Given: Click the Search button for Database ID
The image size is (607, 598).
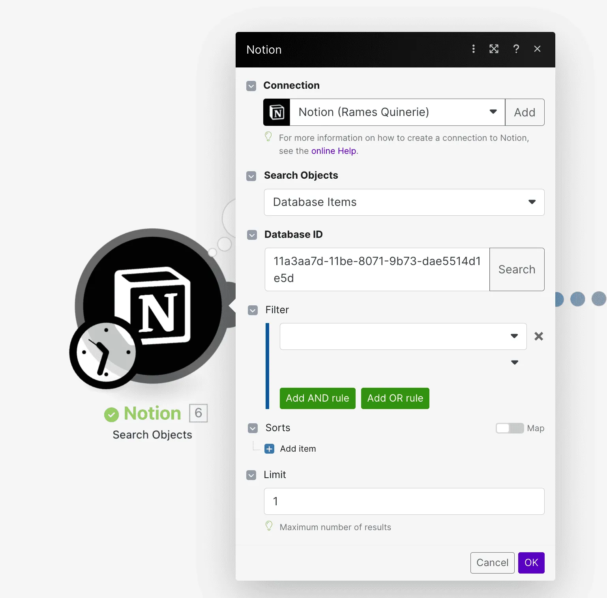Looking at the screenshot, I should (517, 269).
